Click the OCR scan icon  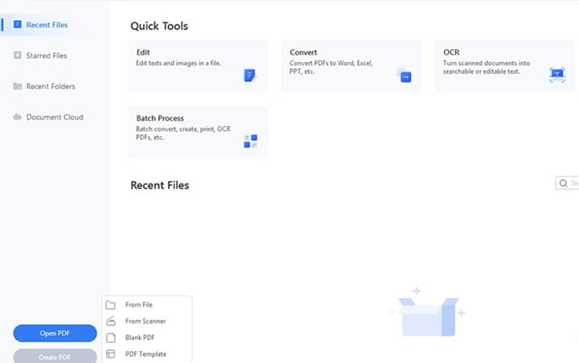coord(557,75)
